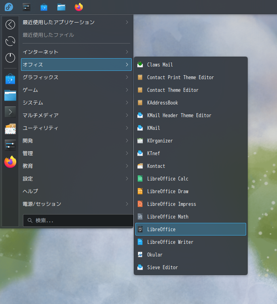
Task: Open settings sliders icon in menu sidebar
Action: [x=10, y=145]
